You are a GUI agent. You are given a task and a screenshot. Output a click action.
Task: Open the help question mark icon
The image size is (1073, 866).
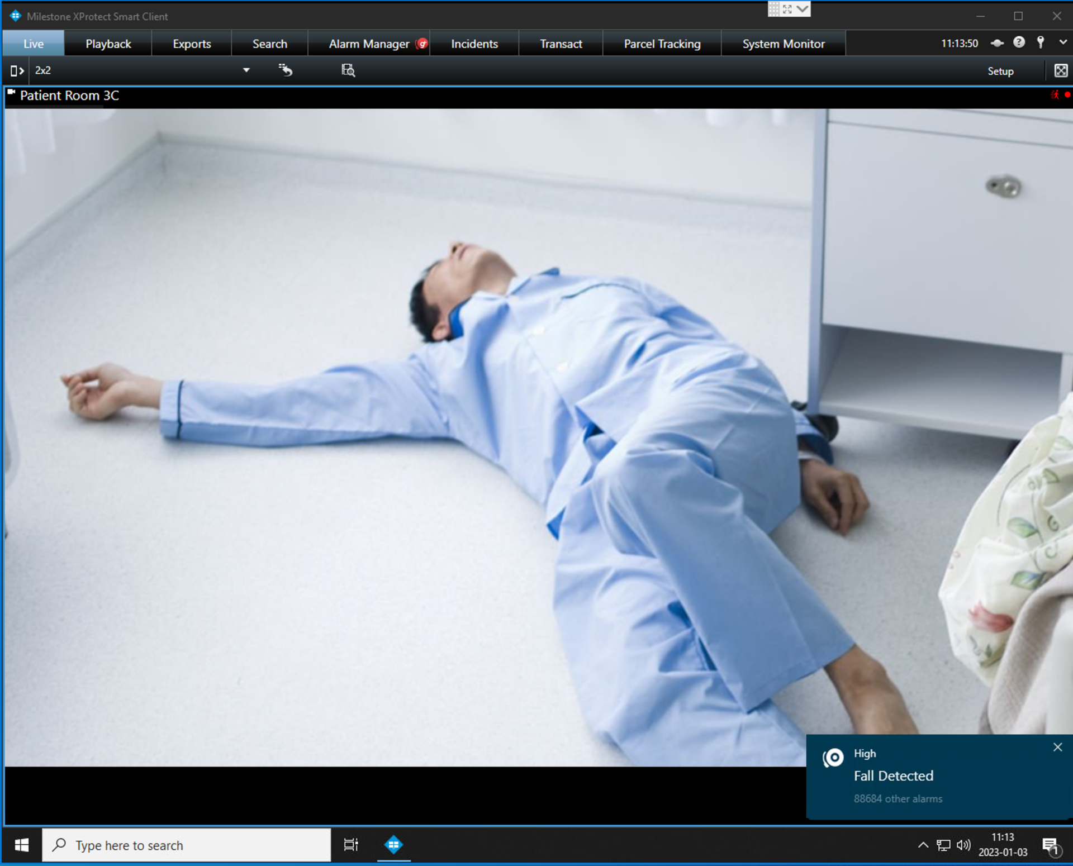point(1019,42)
